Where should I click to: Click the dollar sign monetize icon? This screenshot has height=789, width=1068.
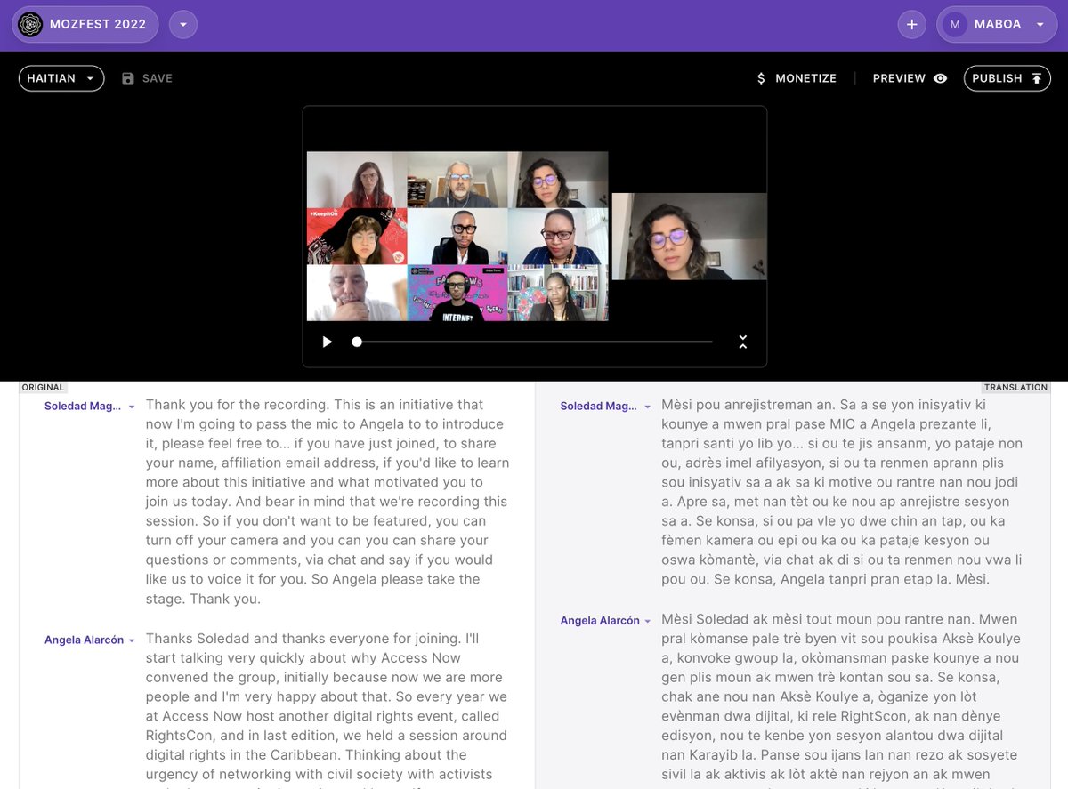click(761, 78)
